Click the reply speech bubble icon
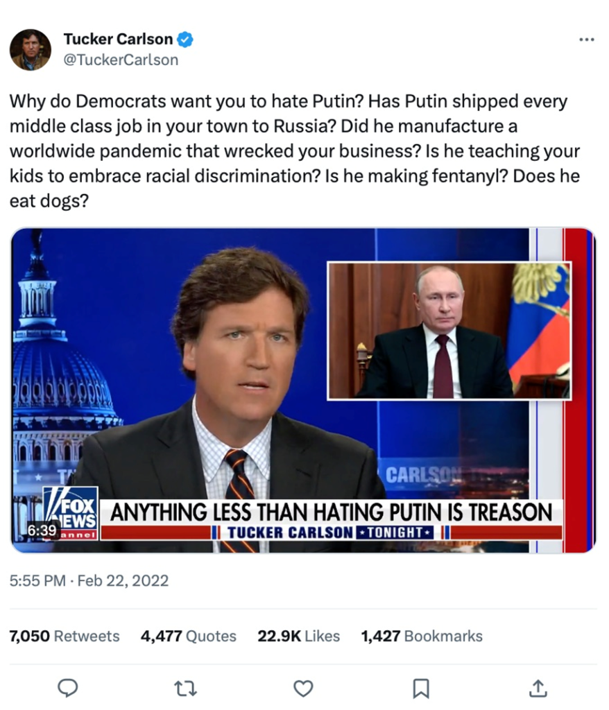Image resolution: width=609 pixels, height=710 pixels. (x=68, y=689)
